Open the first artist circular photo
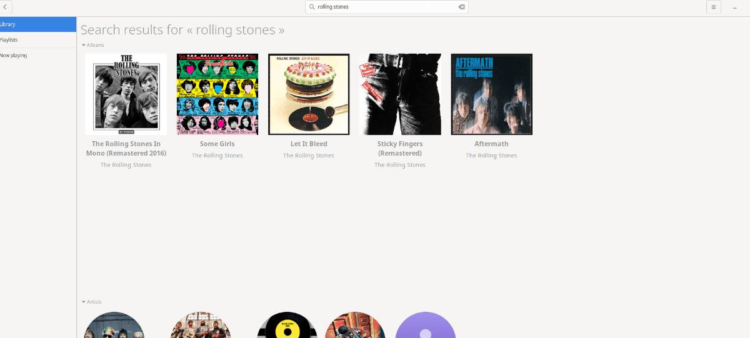Image resolution: width=750 pixels, height=338 pixels. tap(114, 326)
